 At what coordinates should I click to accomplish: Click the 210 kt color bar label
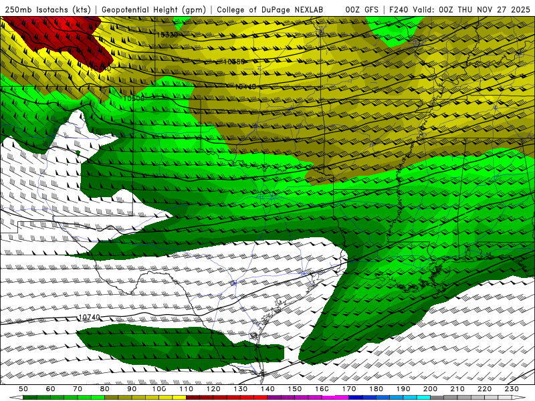coord(457,389)
